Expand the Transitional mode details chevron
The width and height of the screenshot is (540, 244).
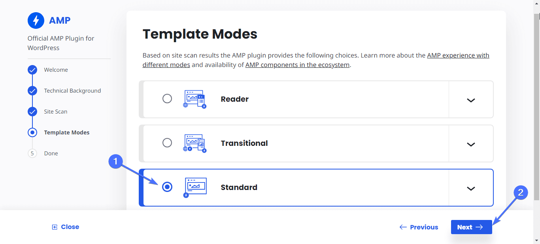[471, 144]
